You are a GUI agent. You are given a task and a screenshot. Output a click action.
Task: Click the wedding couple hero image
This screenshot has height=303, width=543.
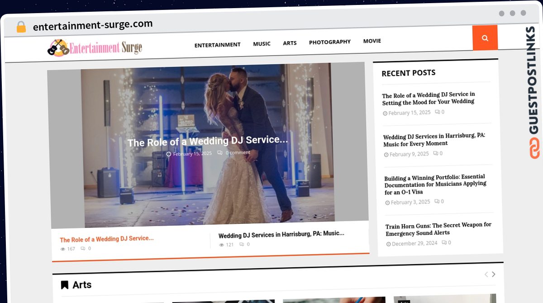click(x=208, y=145)
